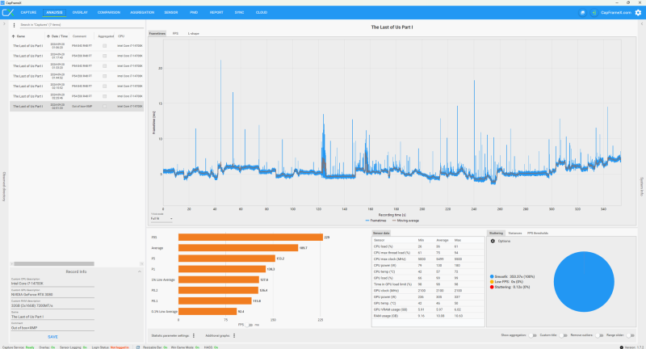646x349 pixels.
Task: Open the REPORT tab
Action: click(x=216, y=12)
